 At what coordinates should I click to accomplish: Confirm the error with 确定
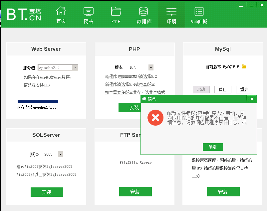tap(213, 147)
